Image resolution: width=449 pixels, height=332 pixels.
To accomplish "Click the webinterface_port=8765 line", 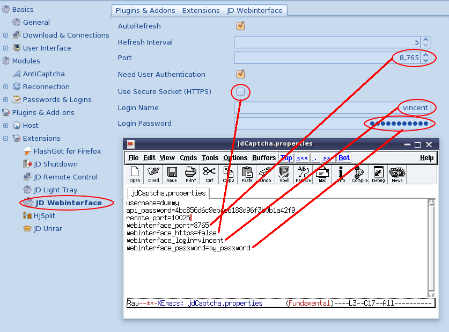I will click(168, 225).
